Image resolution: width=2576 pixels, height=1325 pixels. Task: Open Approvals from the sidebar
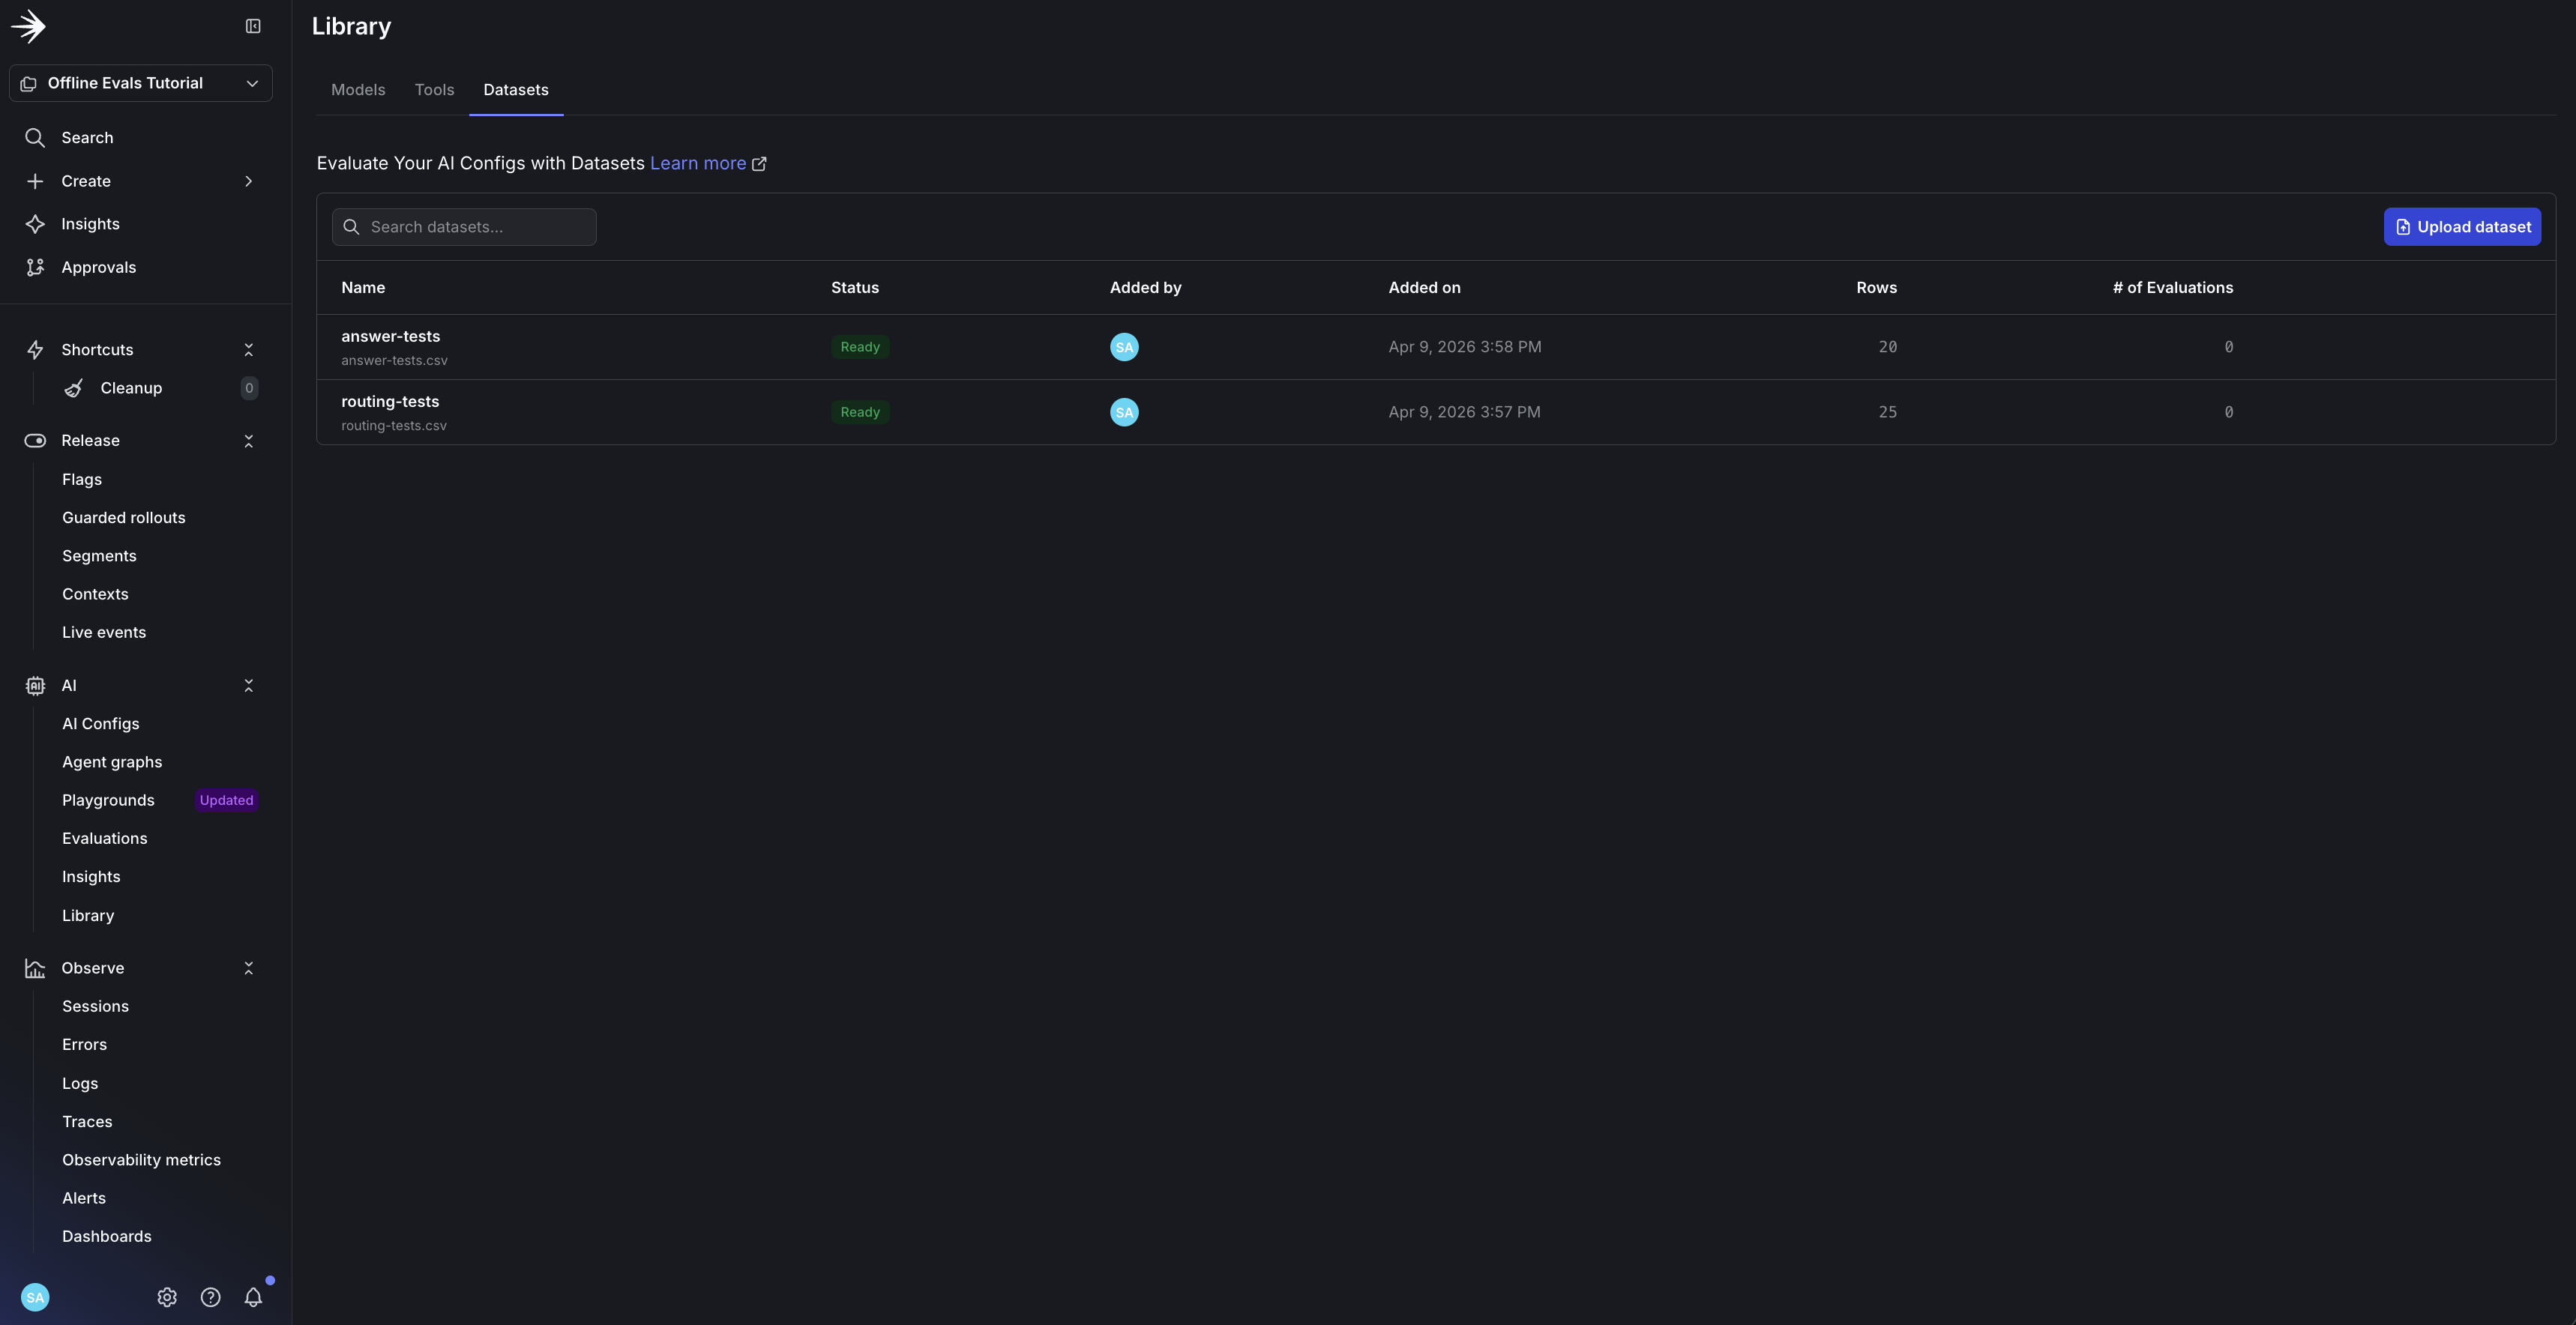coord(98,267)
